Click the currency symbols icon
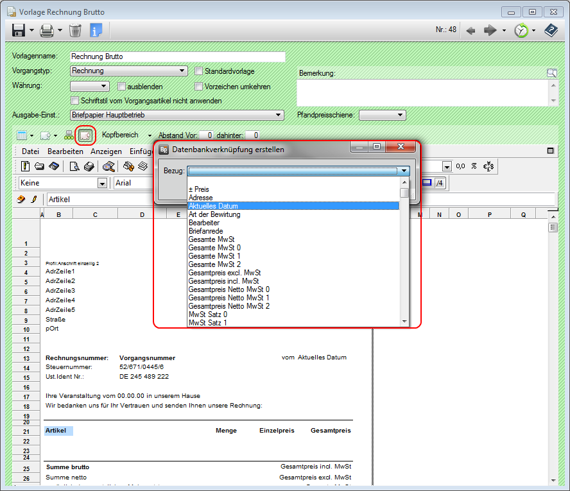The width and height of the screenshot is (570, 491). [488, 166]
